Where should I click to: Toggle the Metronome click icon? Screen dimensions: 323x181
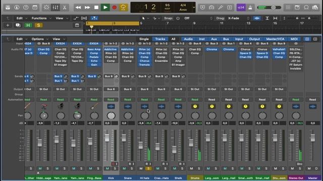coord(250,8)
